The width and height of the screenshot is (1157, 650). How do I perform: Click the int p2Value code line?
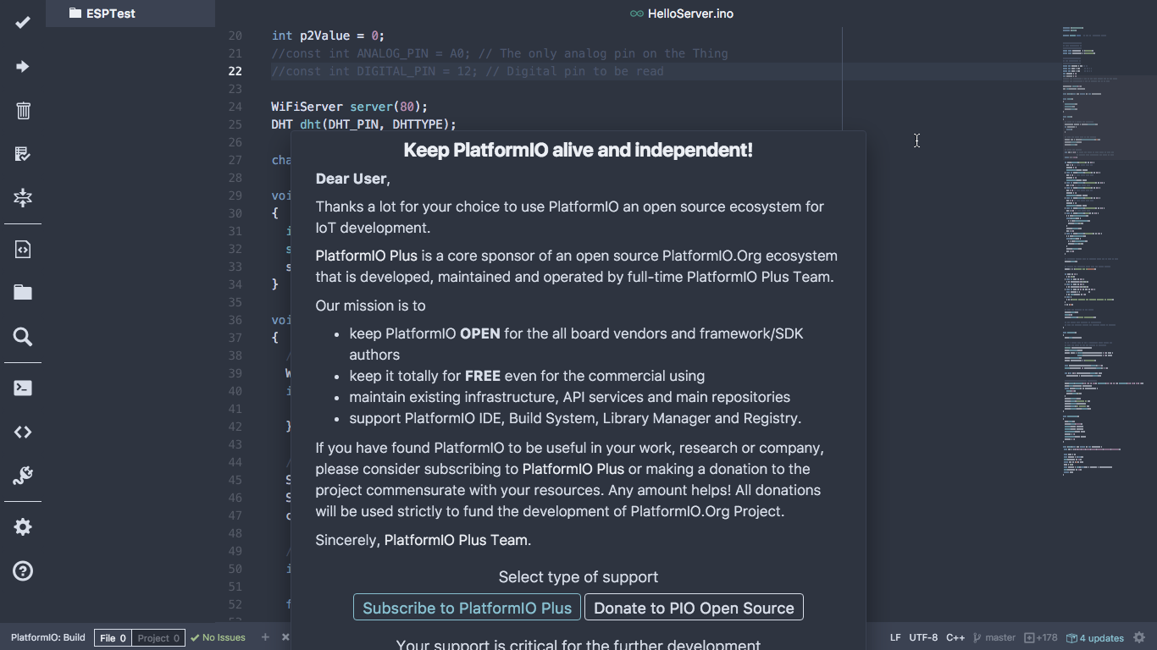328,36
